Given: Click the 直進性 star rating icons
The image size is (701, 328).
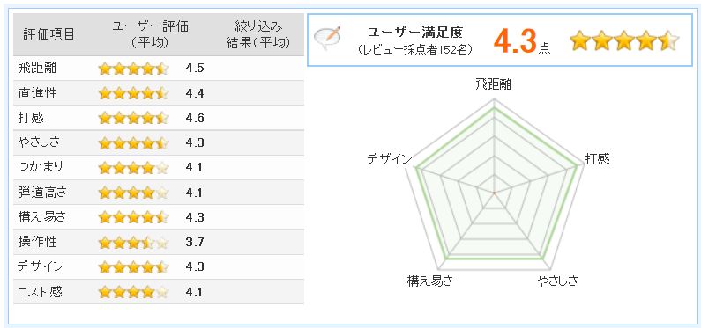Looking at the screenshot, I should tap(134, 93).
